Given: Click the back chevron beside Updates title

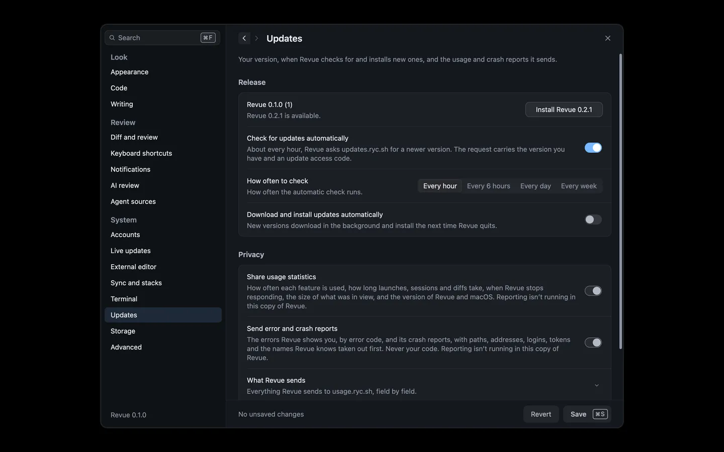Looking at the screenshot, I should [x=244, y=38].
